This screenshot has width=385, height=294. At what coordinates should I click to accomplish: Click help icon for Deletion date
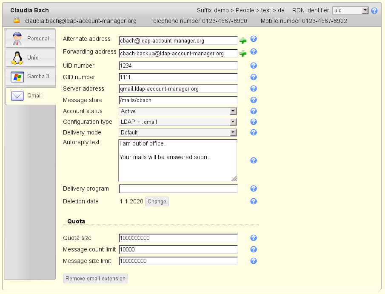254,201
